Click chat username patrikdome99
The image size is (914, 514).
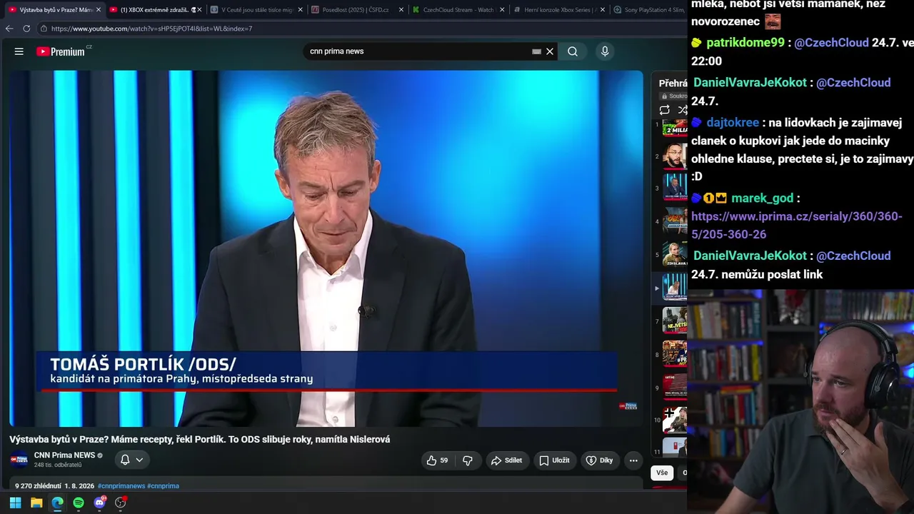click(745, 43)
